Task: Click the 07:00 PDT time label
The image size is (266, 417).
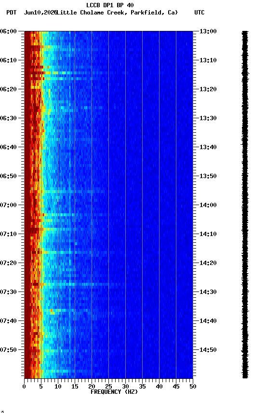Action: [x=8, y=205]
